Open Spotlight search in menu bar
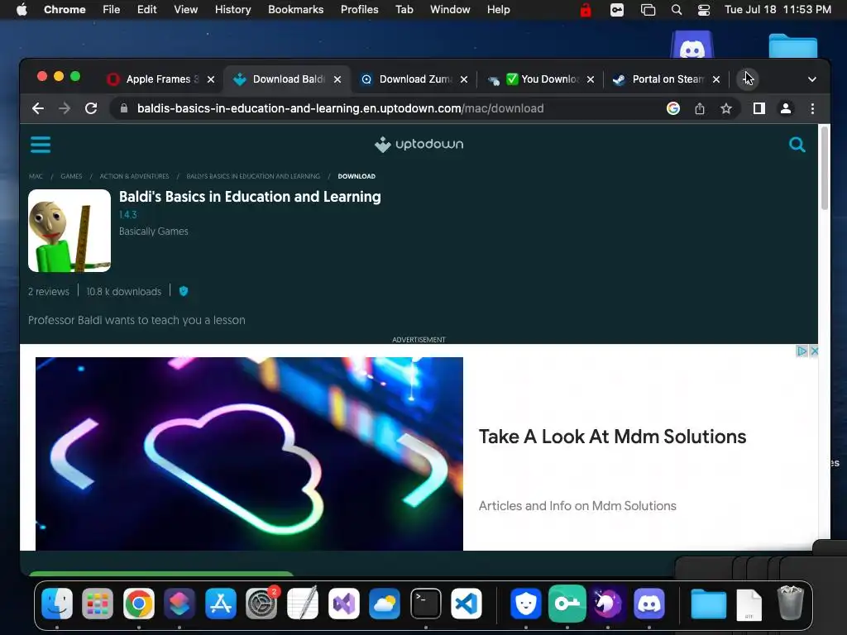847x635 pixels. (677, 10)
